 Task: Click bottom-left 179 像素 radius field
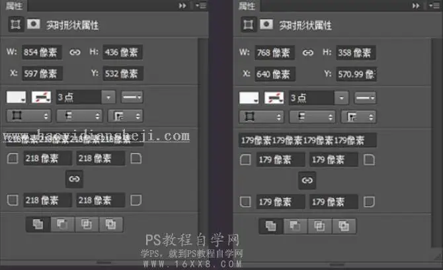point(280,202)
